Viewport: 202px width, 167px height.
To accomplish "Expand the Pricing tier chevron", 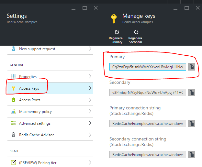I will pos(90,163).
